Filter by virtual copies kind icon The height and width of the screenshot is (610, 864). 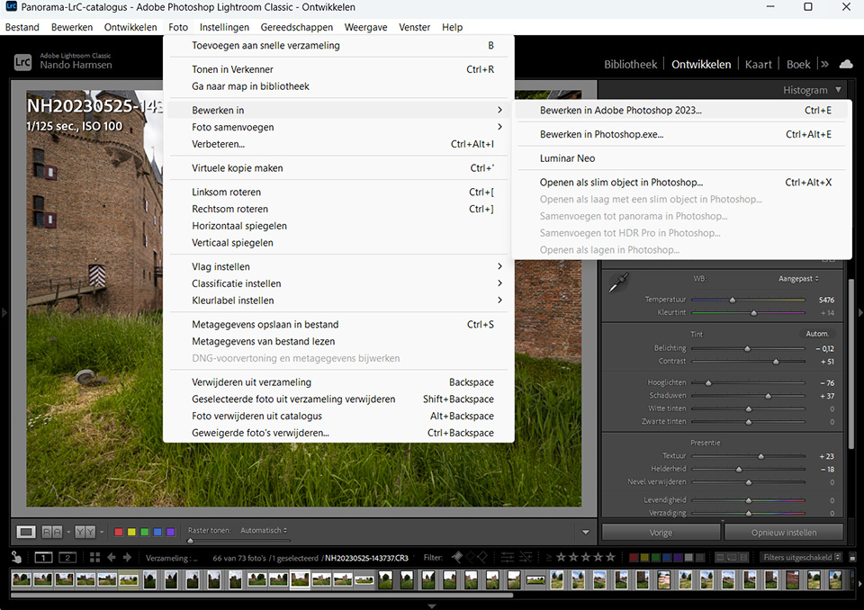(732, 557)
